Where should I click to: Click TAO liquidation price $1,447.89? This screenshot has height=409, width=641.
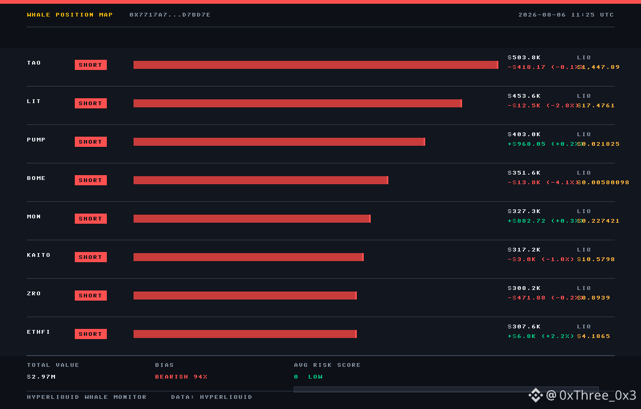(598, 67)
